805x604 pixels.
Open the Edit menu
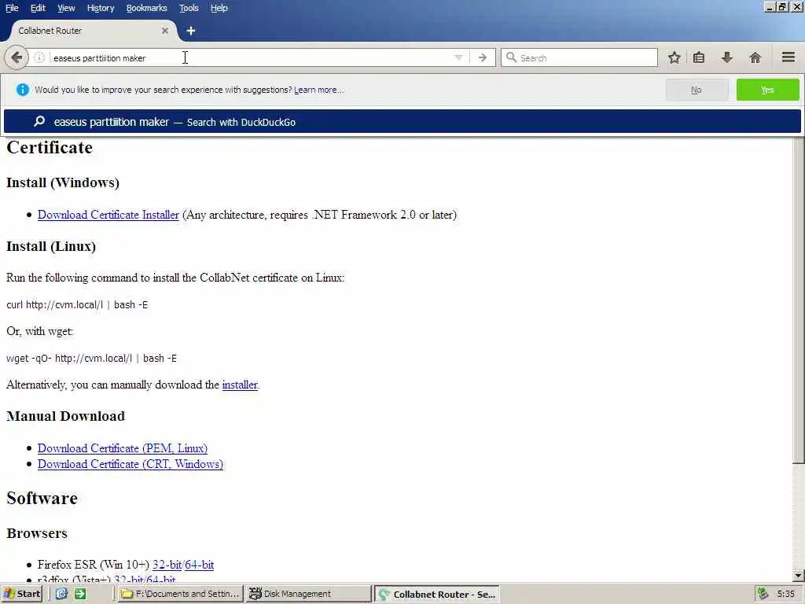click(x=38, y=8)
